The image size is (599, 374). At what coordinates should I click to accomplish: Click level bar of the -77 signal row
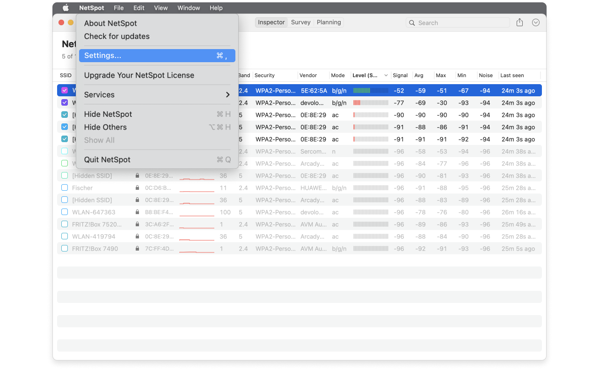[x=371, y=103]
